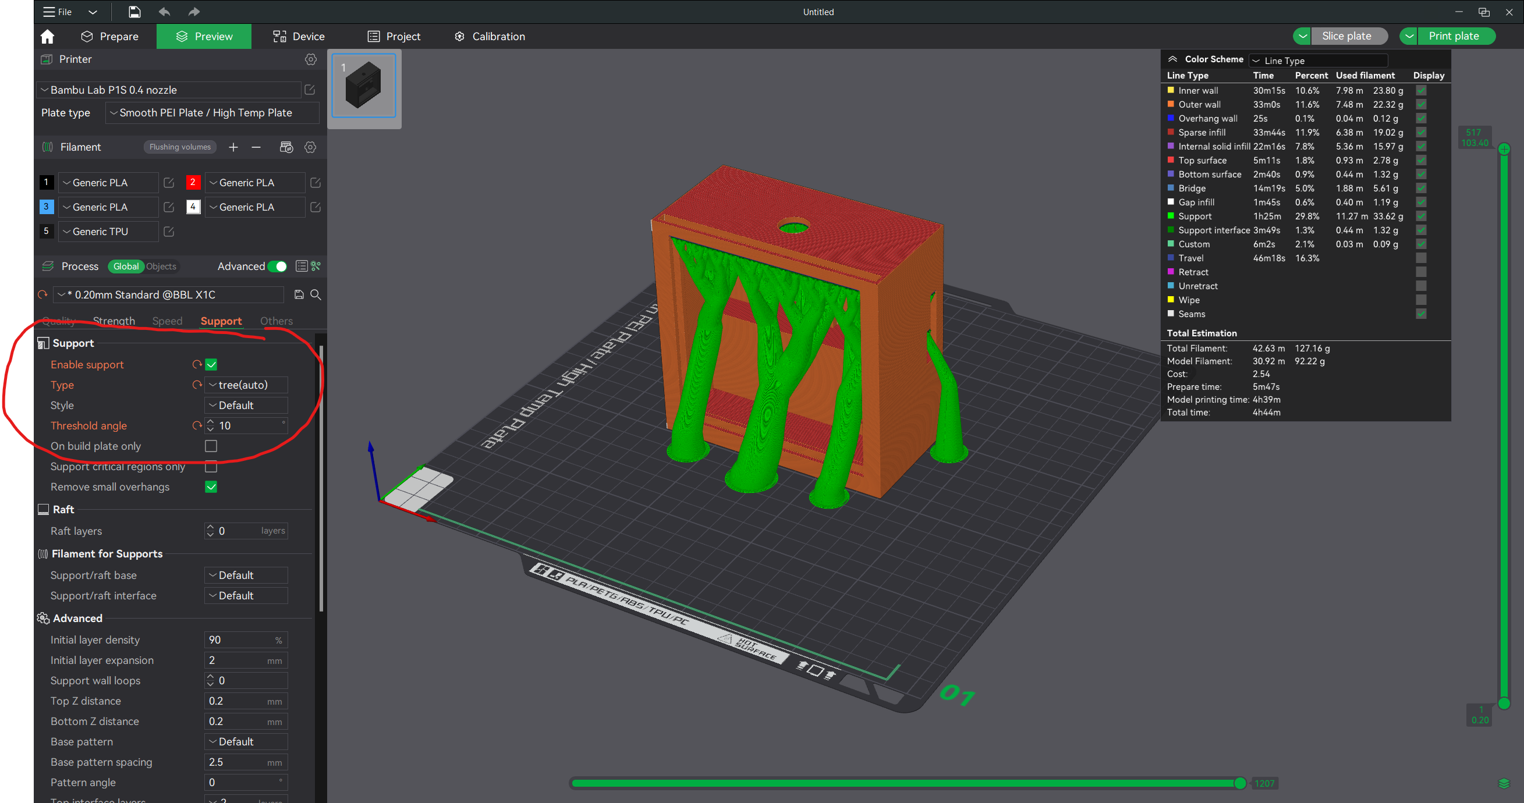Open the process settings list icon
Screen dimensions: 1524x803
(x=301, y=267)
